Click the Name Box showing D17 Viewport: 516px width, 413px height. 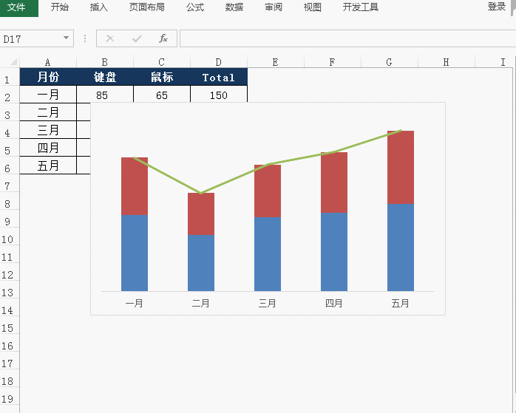31,39
